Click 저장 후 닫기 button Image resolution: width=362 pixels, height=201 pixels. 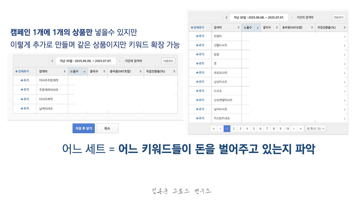pos(83,128)
